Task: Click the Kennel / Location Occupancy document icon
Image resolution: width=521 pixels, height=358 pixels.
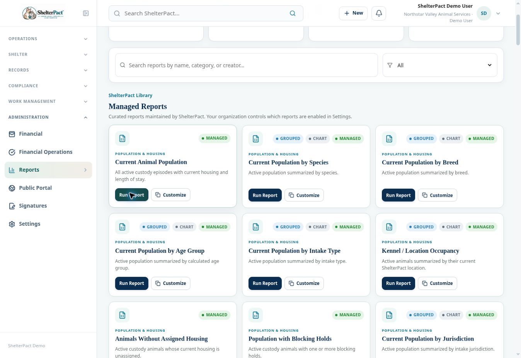Action: pyautogui.click(x=389, y=227)
